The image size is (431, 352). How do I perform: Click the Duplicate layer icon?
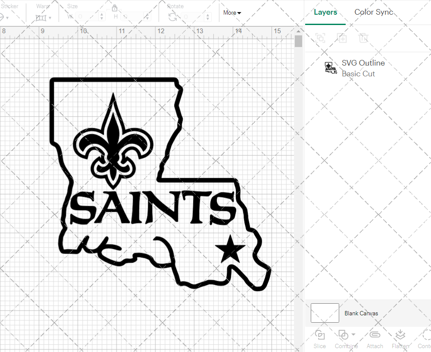[342, 38]
